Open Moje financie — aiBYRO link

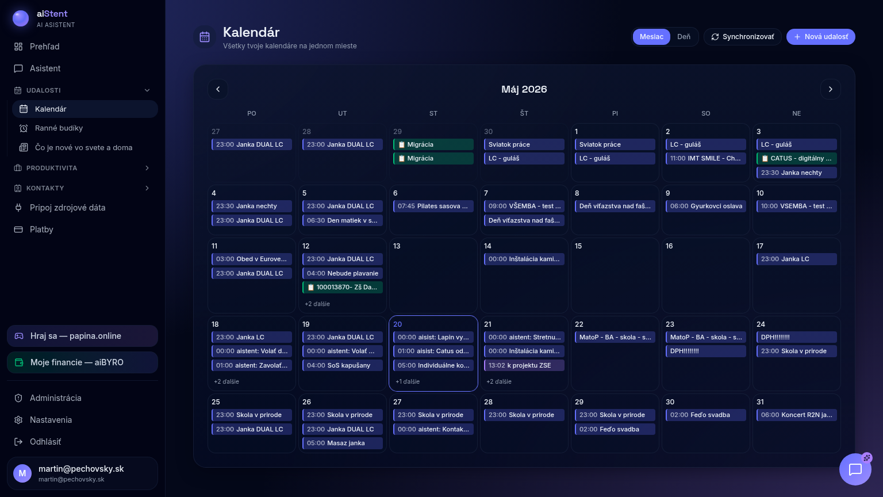point(82,362)
